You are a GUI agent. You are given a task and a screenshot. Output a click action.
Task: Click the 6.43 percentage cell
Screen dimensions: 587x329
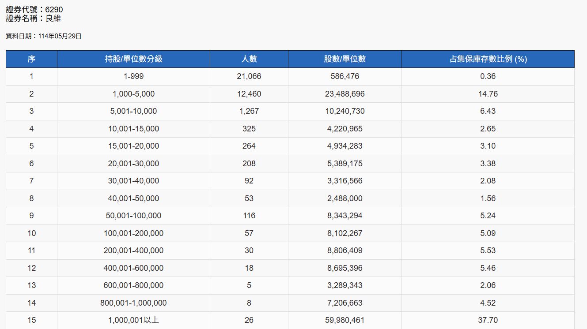[x=488, y=111]
